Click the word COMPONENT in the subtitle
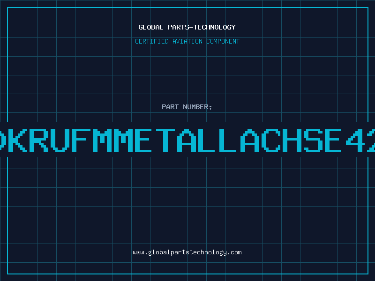This screenshot has width=375, height=281. point(223,41)
